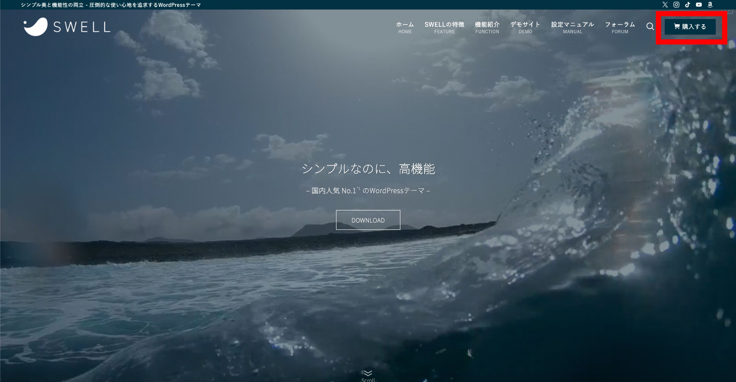Click the top tagline about WordPressテーマ
Viewport: 736px width, 382px height.
(x=111, y=5)
